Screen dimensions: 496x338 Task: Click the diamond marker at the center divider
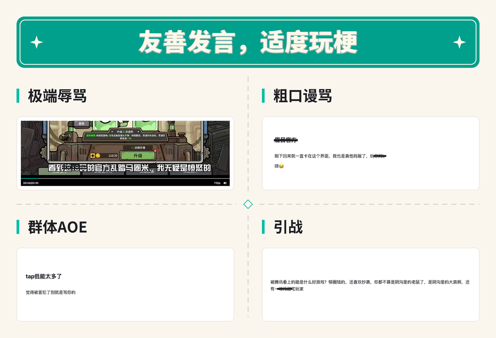[x=248, y=204]
